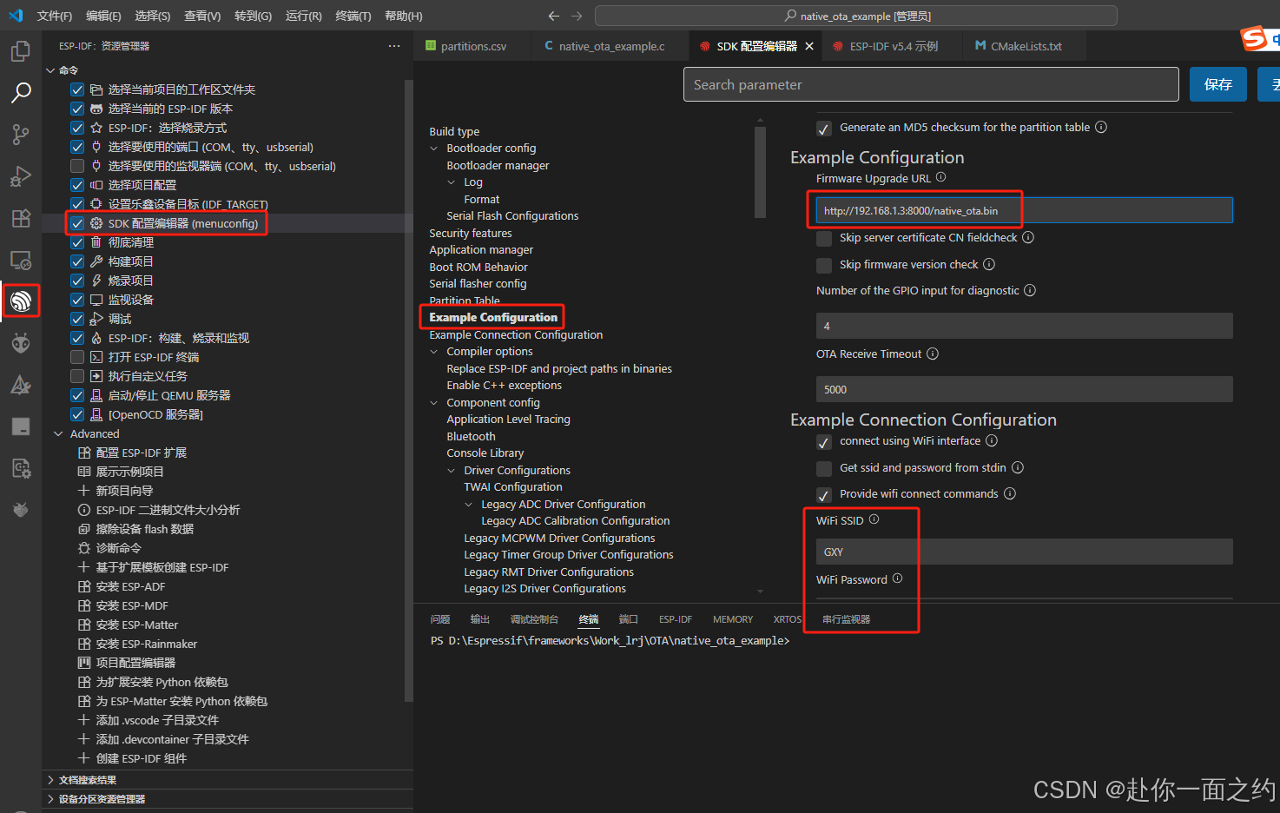This screenshot has width=1280, height=813.
Task: Close the SDK 配置编辑器 tab
Action: (809, 46)
